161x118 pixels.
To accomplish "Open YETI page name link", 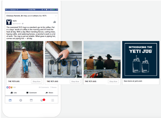I will (x=15, y=21).
